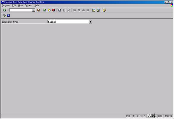This screenshot has height=119, width=174.
Task: Click the red Cancel icon
Action: click(x=54, y=10)
